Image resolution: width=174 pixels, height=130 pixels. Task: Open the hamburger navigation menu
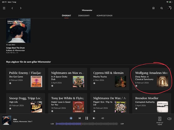pyautogui.click(x=4, y=8)
